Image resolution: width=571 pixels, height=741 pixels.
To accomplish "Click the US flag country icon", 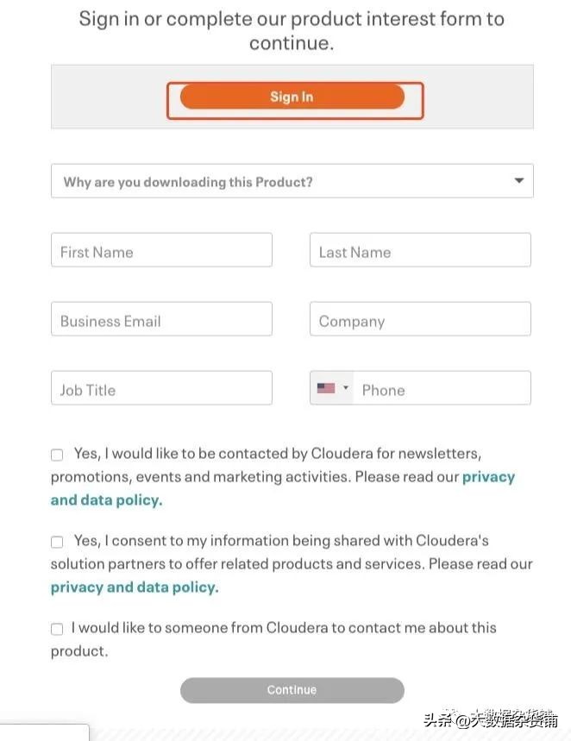I will tap(326, 389).
